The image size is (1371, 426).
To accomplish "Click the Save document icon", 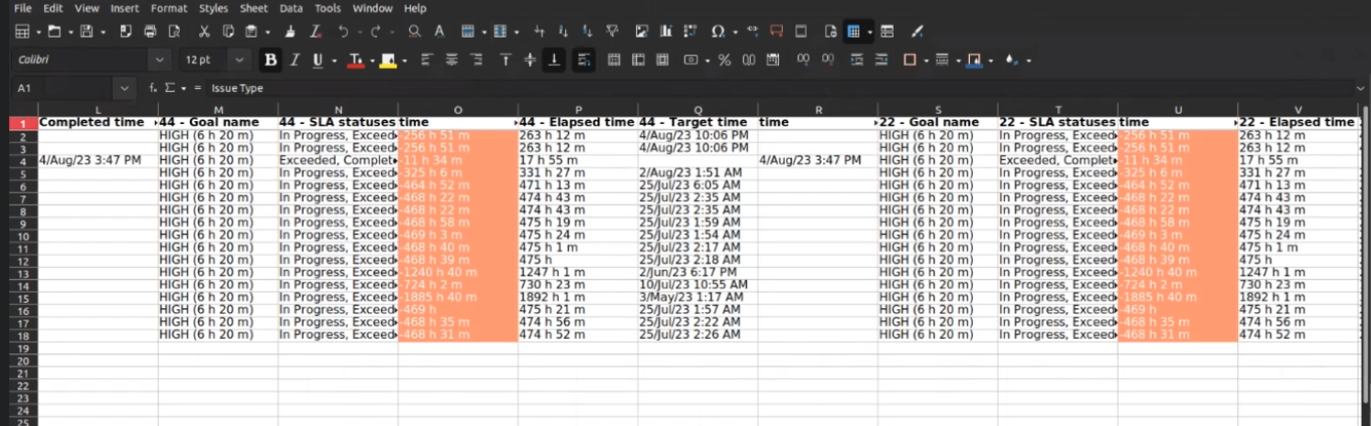I will tap(85, 31).
